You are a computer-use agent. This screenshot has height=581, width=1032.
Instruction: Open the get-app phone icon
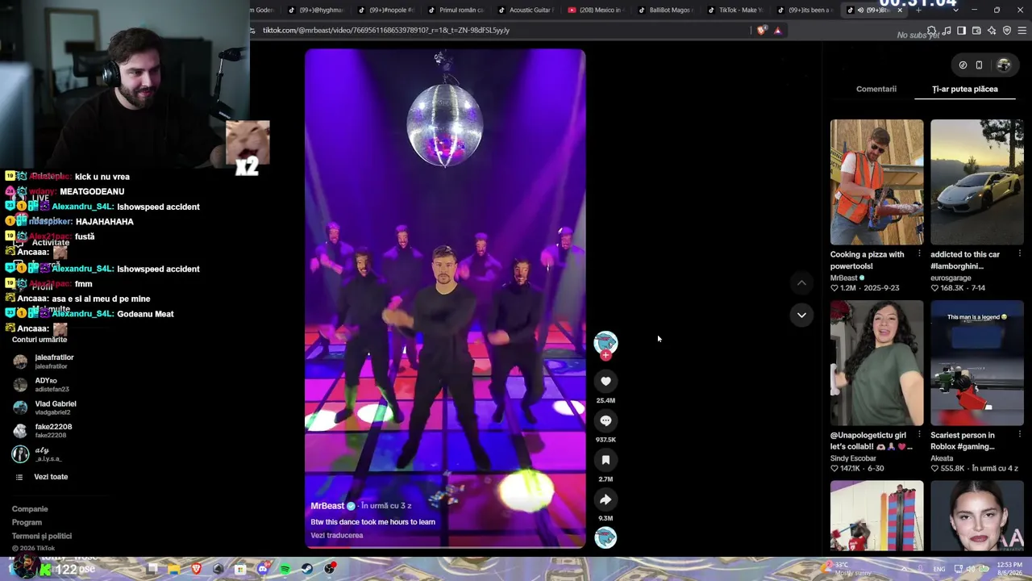[979, 65]
